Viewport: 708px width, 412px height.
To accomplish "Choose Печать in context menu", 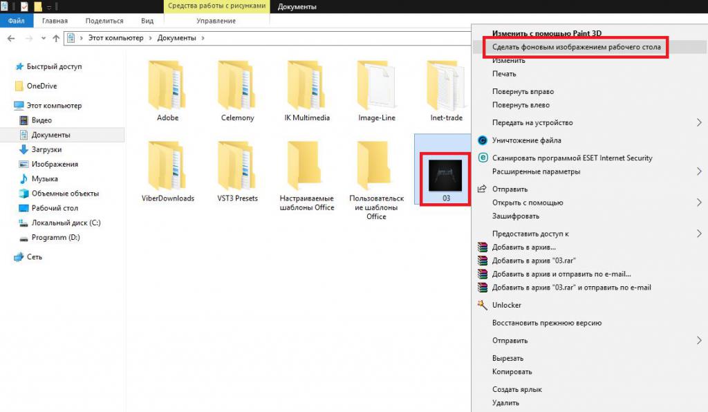I will (504, 73).
